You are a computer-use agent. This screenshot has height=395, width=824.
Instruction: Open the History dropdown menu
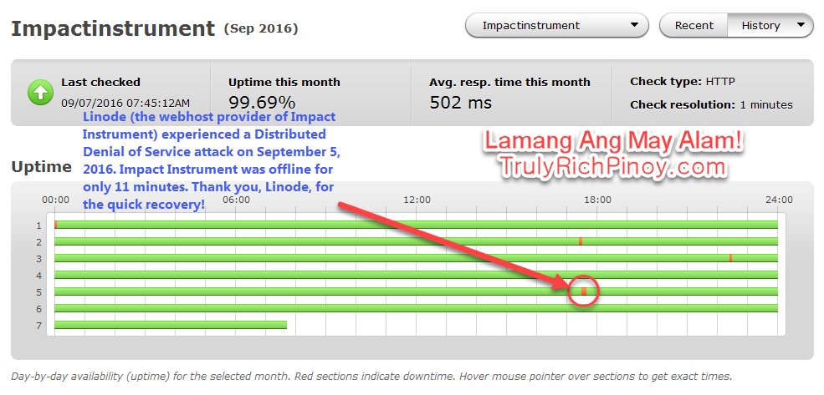(771, 25)
